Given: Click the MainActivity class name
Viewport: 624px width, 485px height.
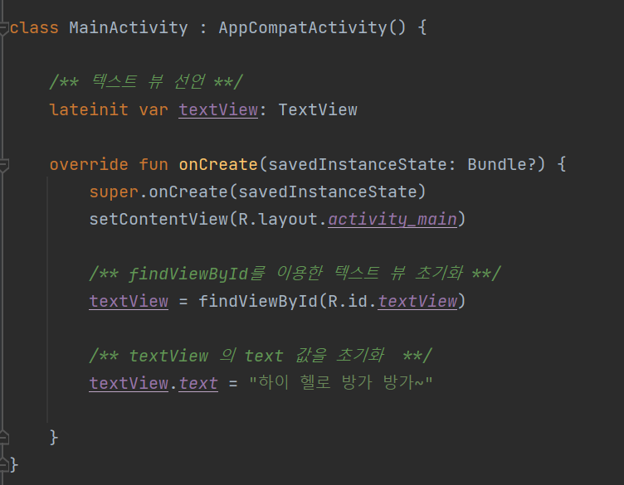Looking at the screenshot, I should point(128,28).
